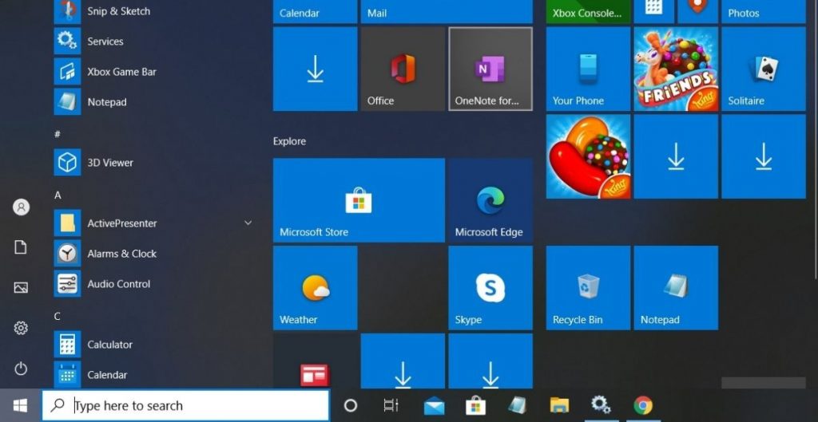Click the Task View taskbar button
The height and width of the screenshot is (422, 818).
coord(391,405)
